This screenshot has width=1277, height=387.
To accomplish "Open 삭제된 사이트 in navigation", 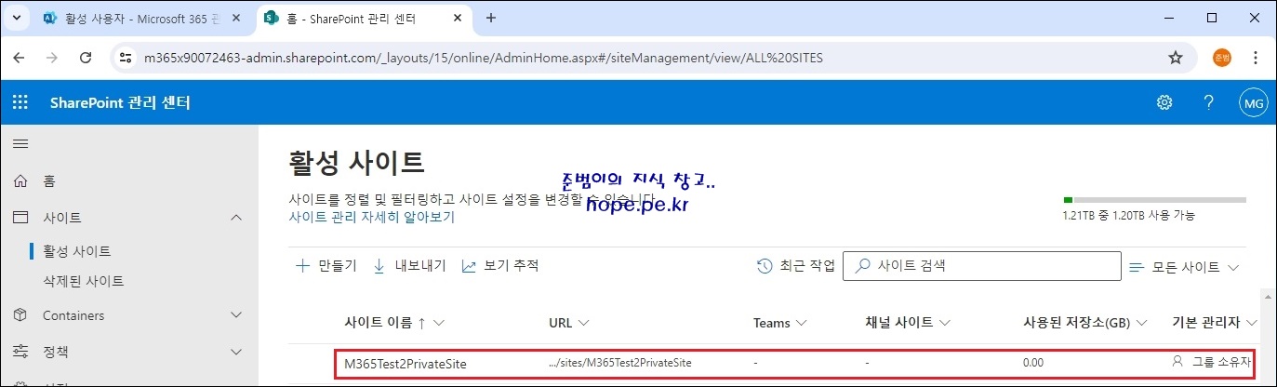I will click(84, 281).
